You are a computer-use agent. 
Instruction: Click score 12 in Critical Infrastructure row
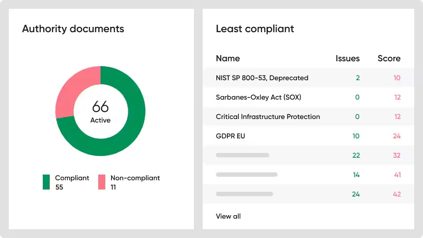pos(397,116)
